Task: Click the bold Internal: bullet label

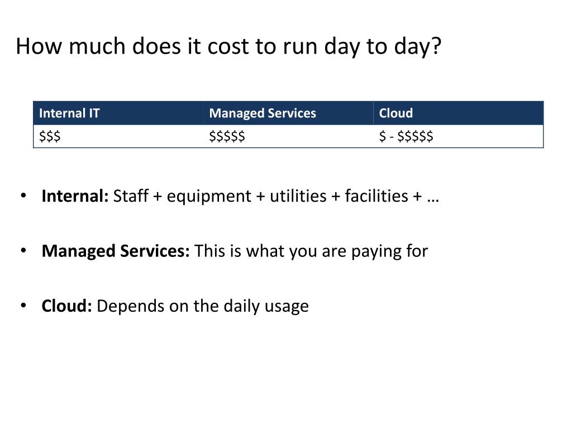Action: tap(75, 196)
